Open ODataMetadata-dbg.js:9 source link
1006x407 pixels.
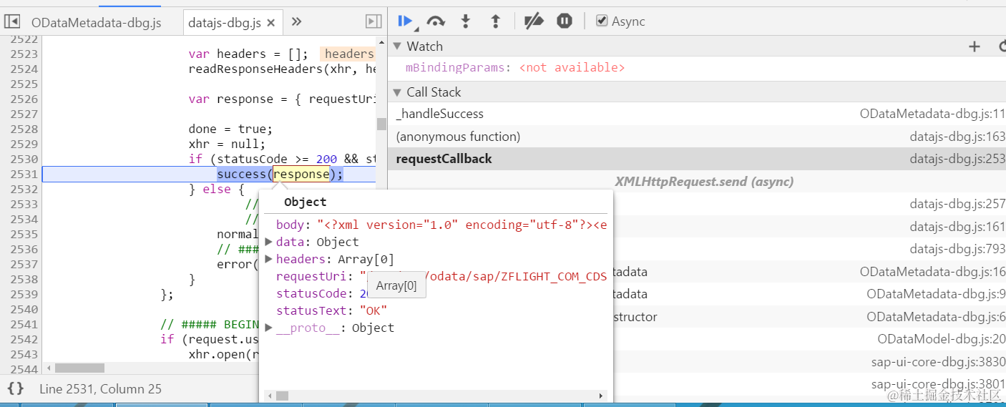click(x=936, y=294)
